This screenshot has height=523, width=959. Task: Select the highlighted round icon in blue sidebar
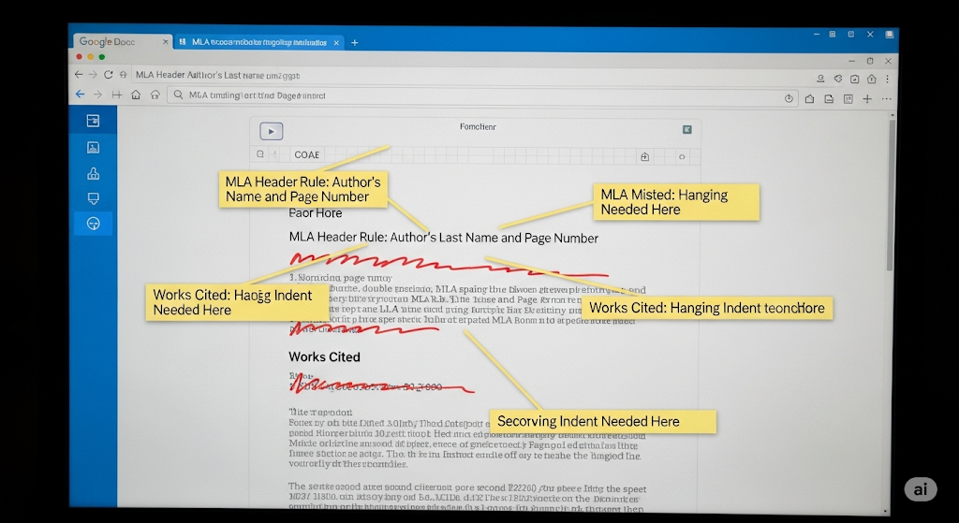(93, 224)
